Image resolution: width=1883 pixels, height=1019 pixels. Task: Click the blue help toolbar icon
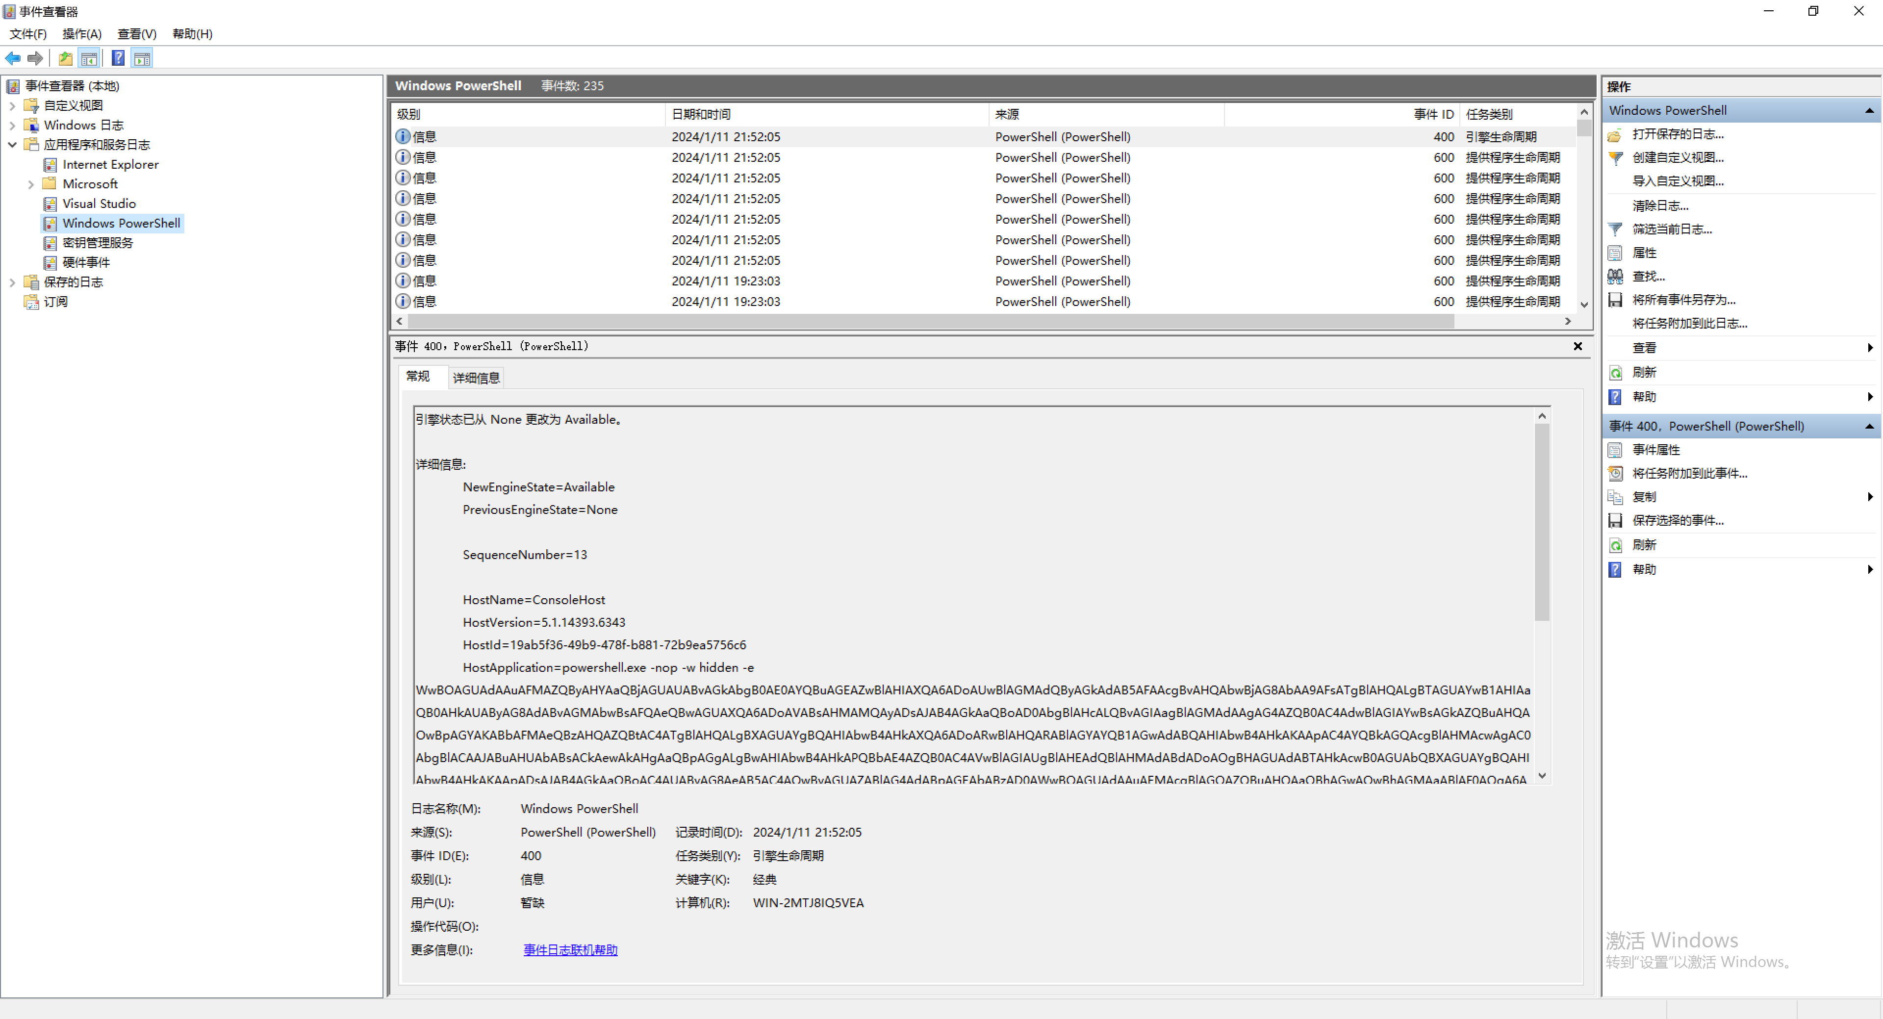tap(118, 58)
